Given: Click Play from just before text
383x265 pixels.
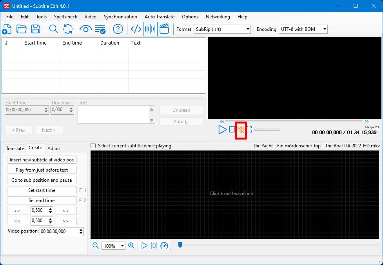Looking at the screenshot, I should (42, 170).
